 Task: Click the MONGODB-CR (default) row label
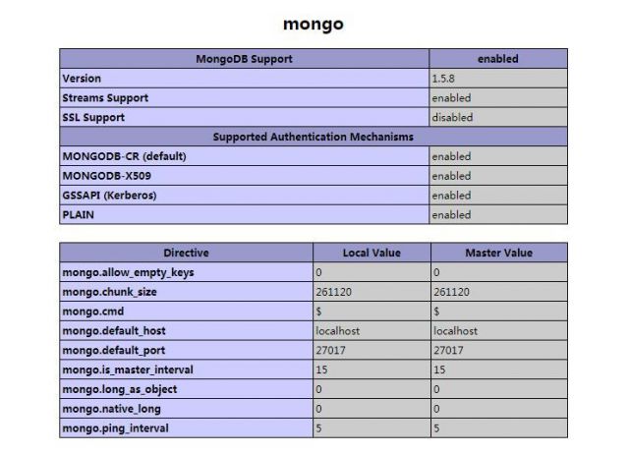pyautogui.click(x=125, y=156)
